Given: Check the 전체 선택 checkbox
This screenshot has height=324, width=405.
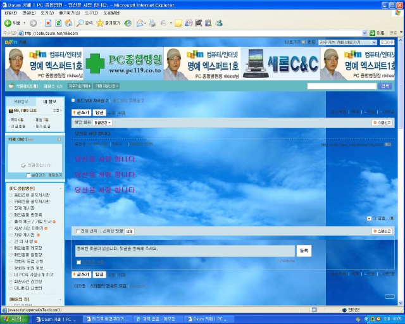Looking at the screenshot, I should point(78,231).
